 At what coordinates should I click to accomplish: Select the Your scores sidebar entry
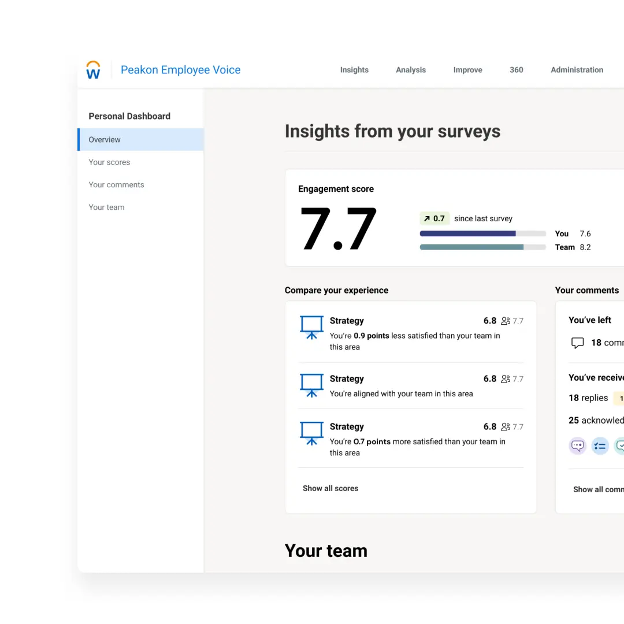(109, 162)
